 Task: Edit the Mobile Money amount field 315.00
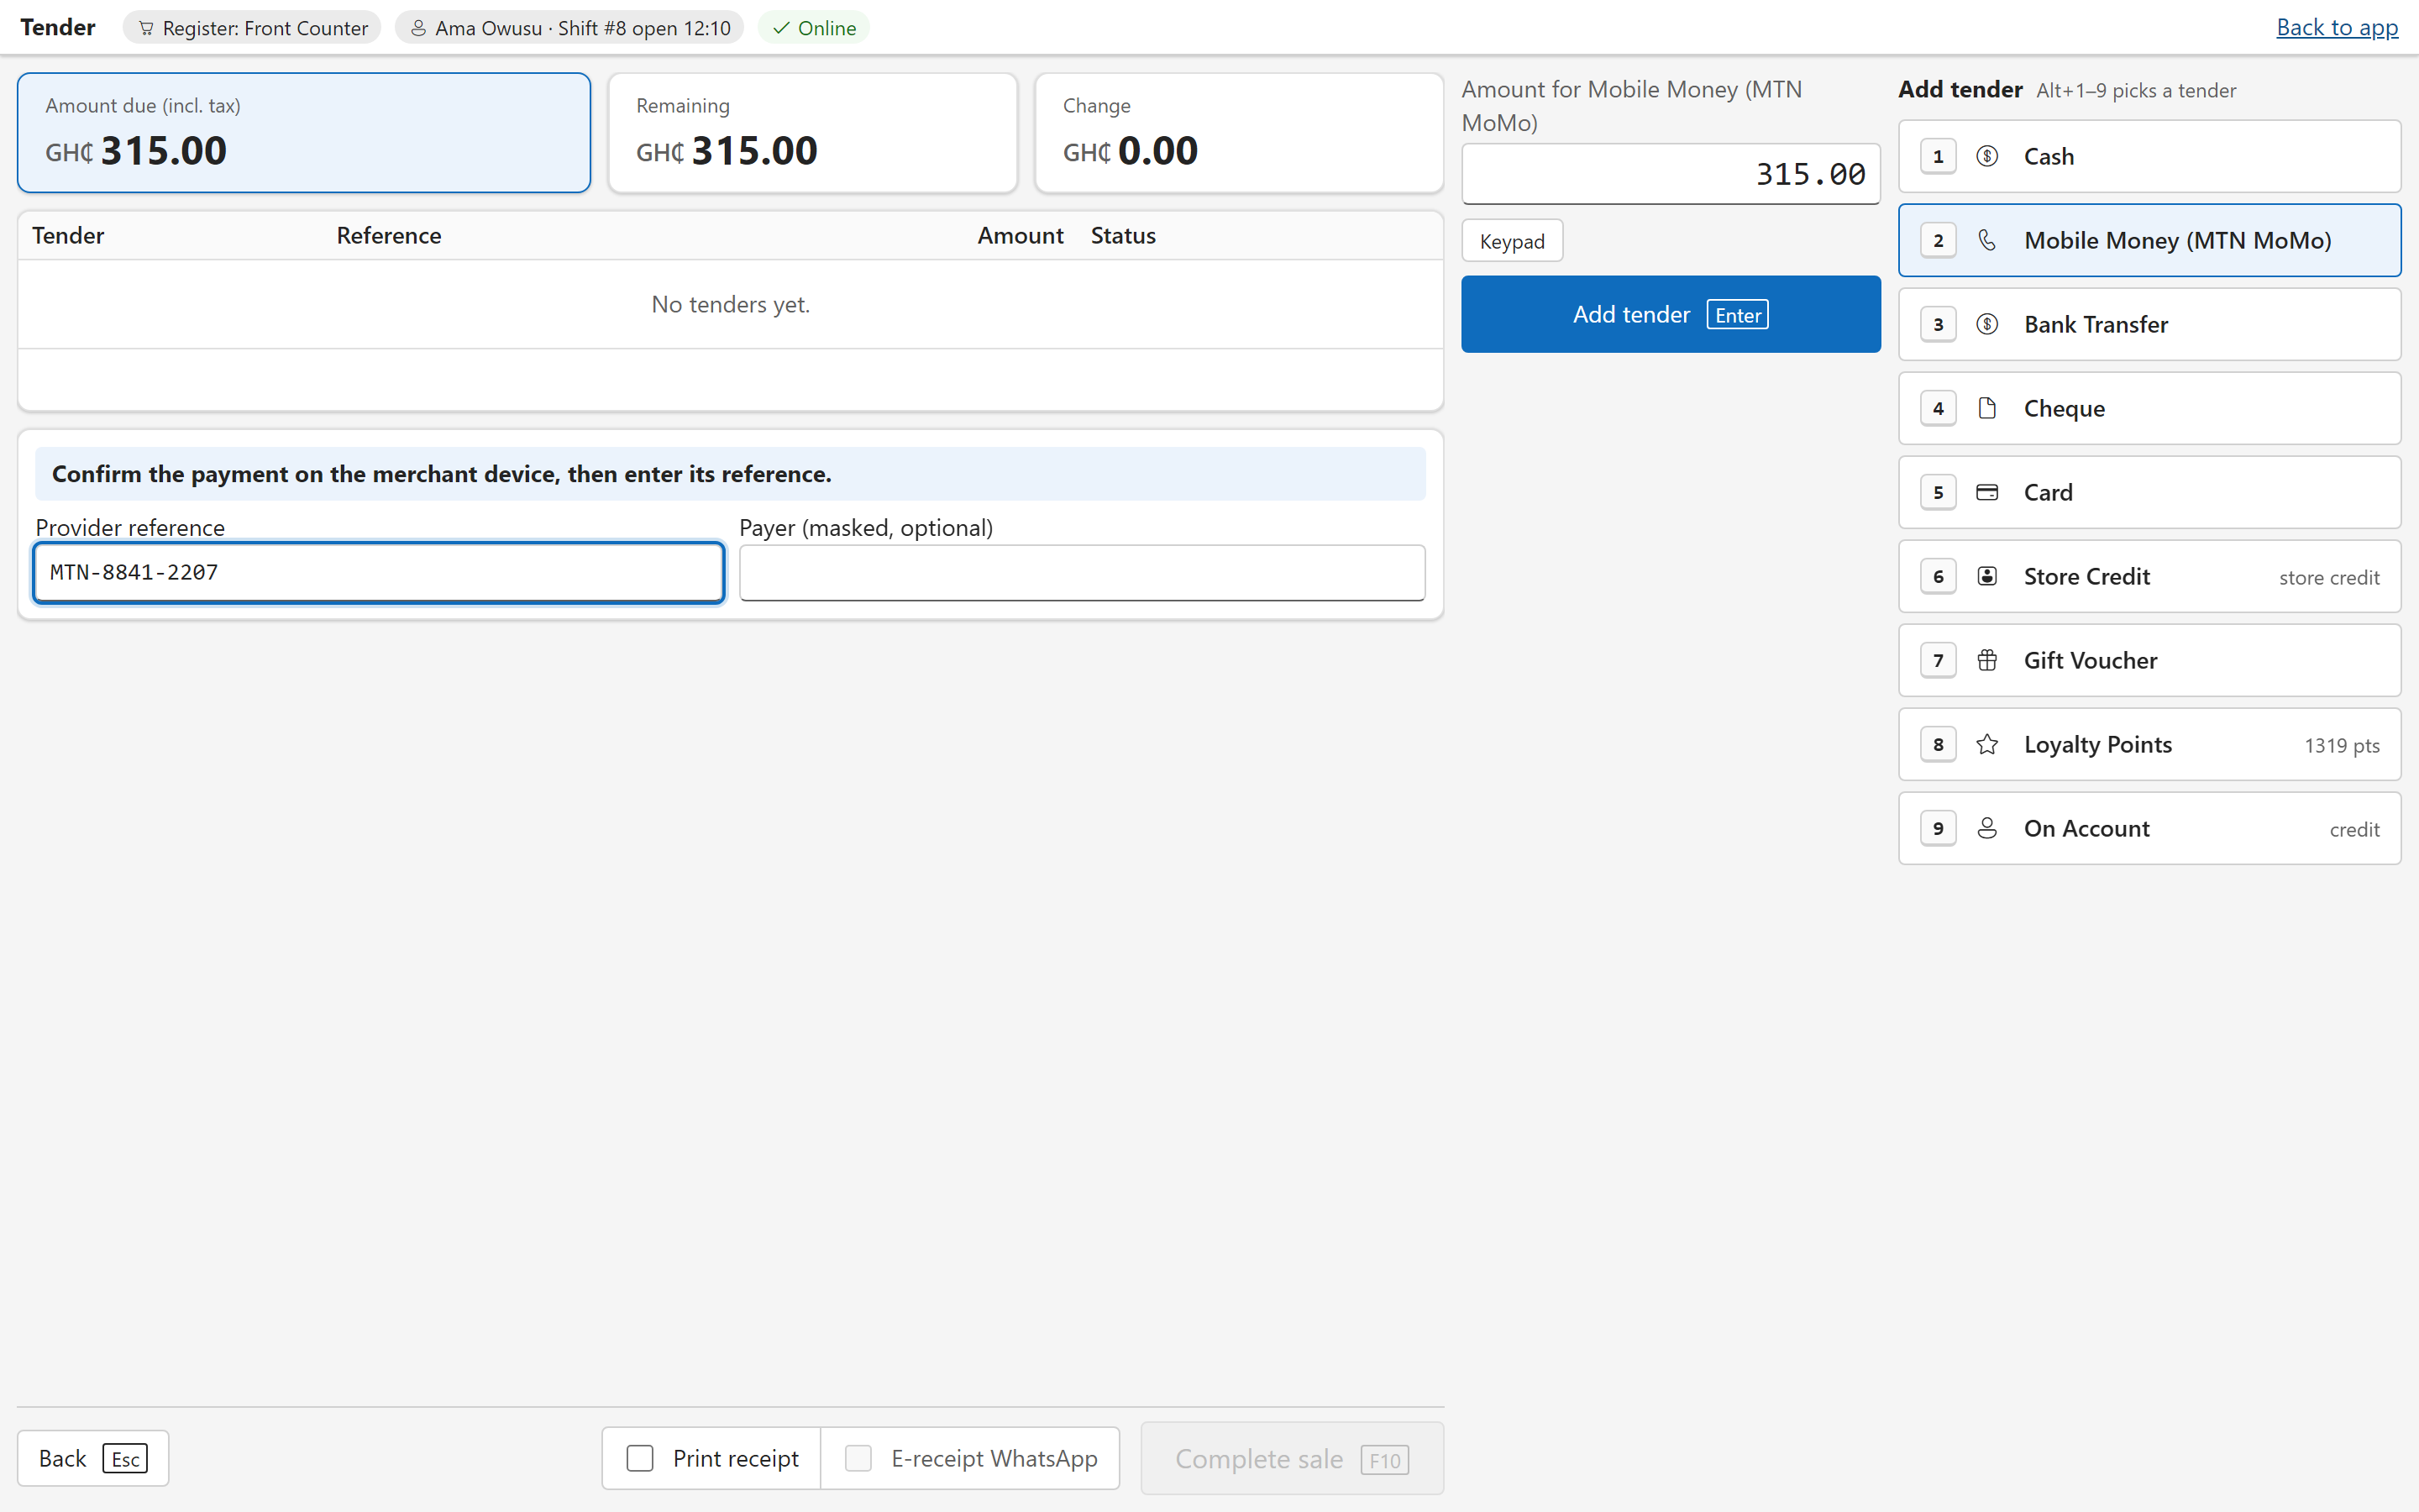point(1671,174)
